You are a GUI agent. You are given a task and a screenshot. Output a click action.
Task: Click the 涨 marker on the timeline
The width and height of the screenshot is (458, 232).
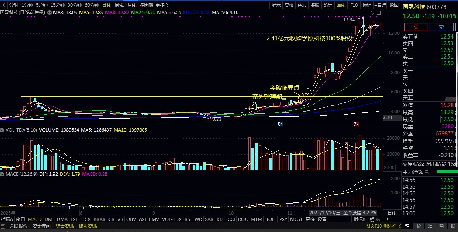point(356,124)
